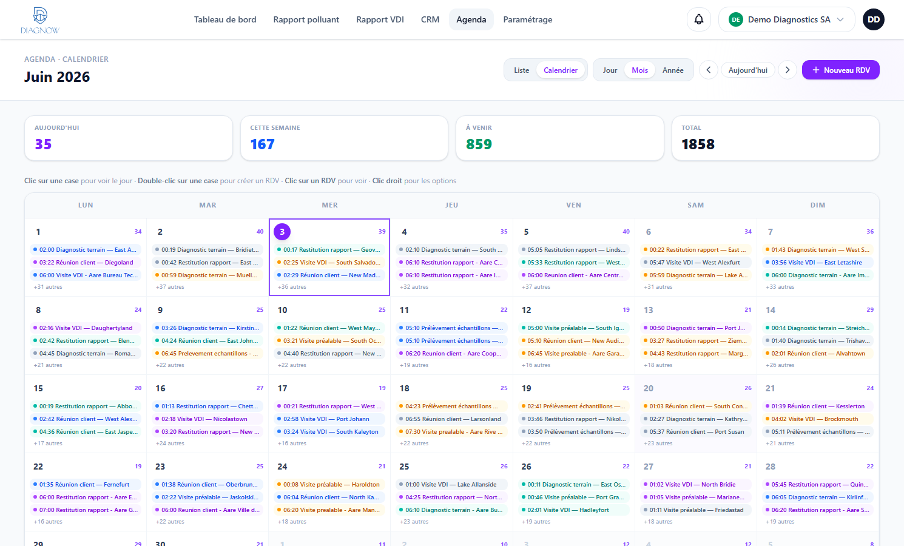Open 00:08 Visite préalable — Haroldton event
The image size is (904, 546).
[329, 484]
